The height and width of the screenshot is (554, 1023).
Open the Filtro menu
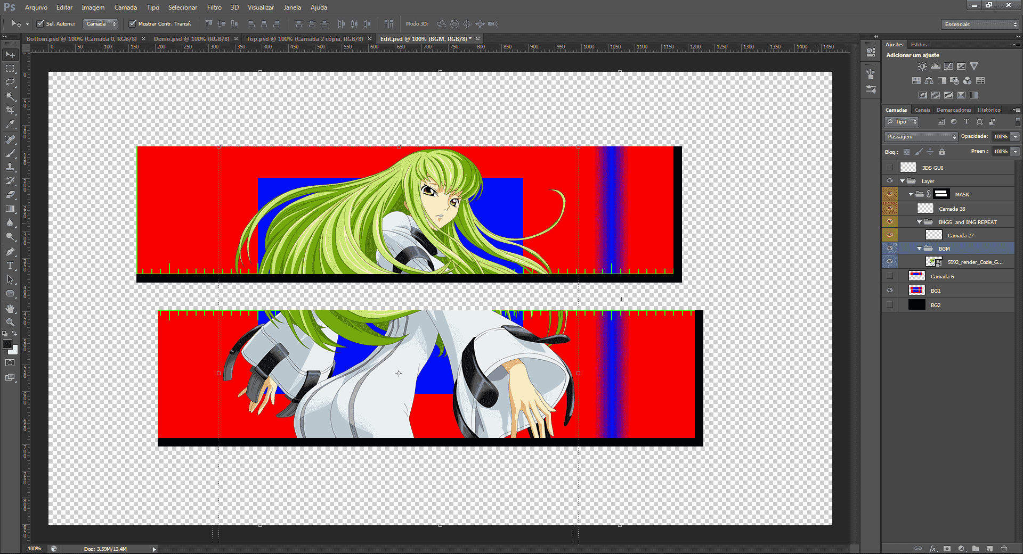(x=214, y=7)
